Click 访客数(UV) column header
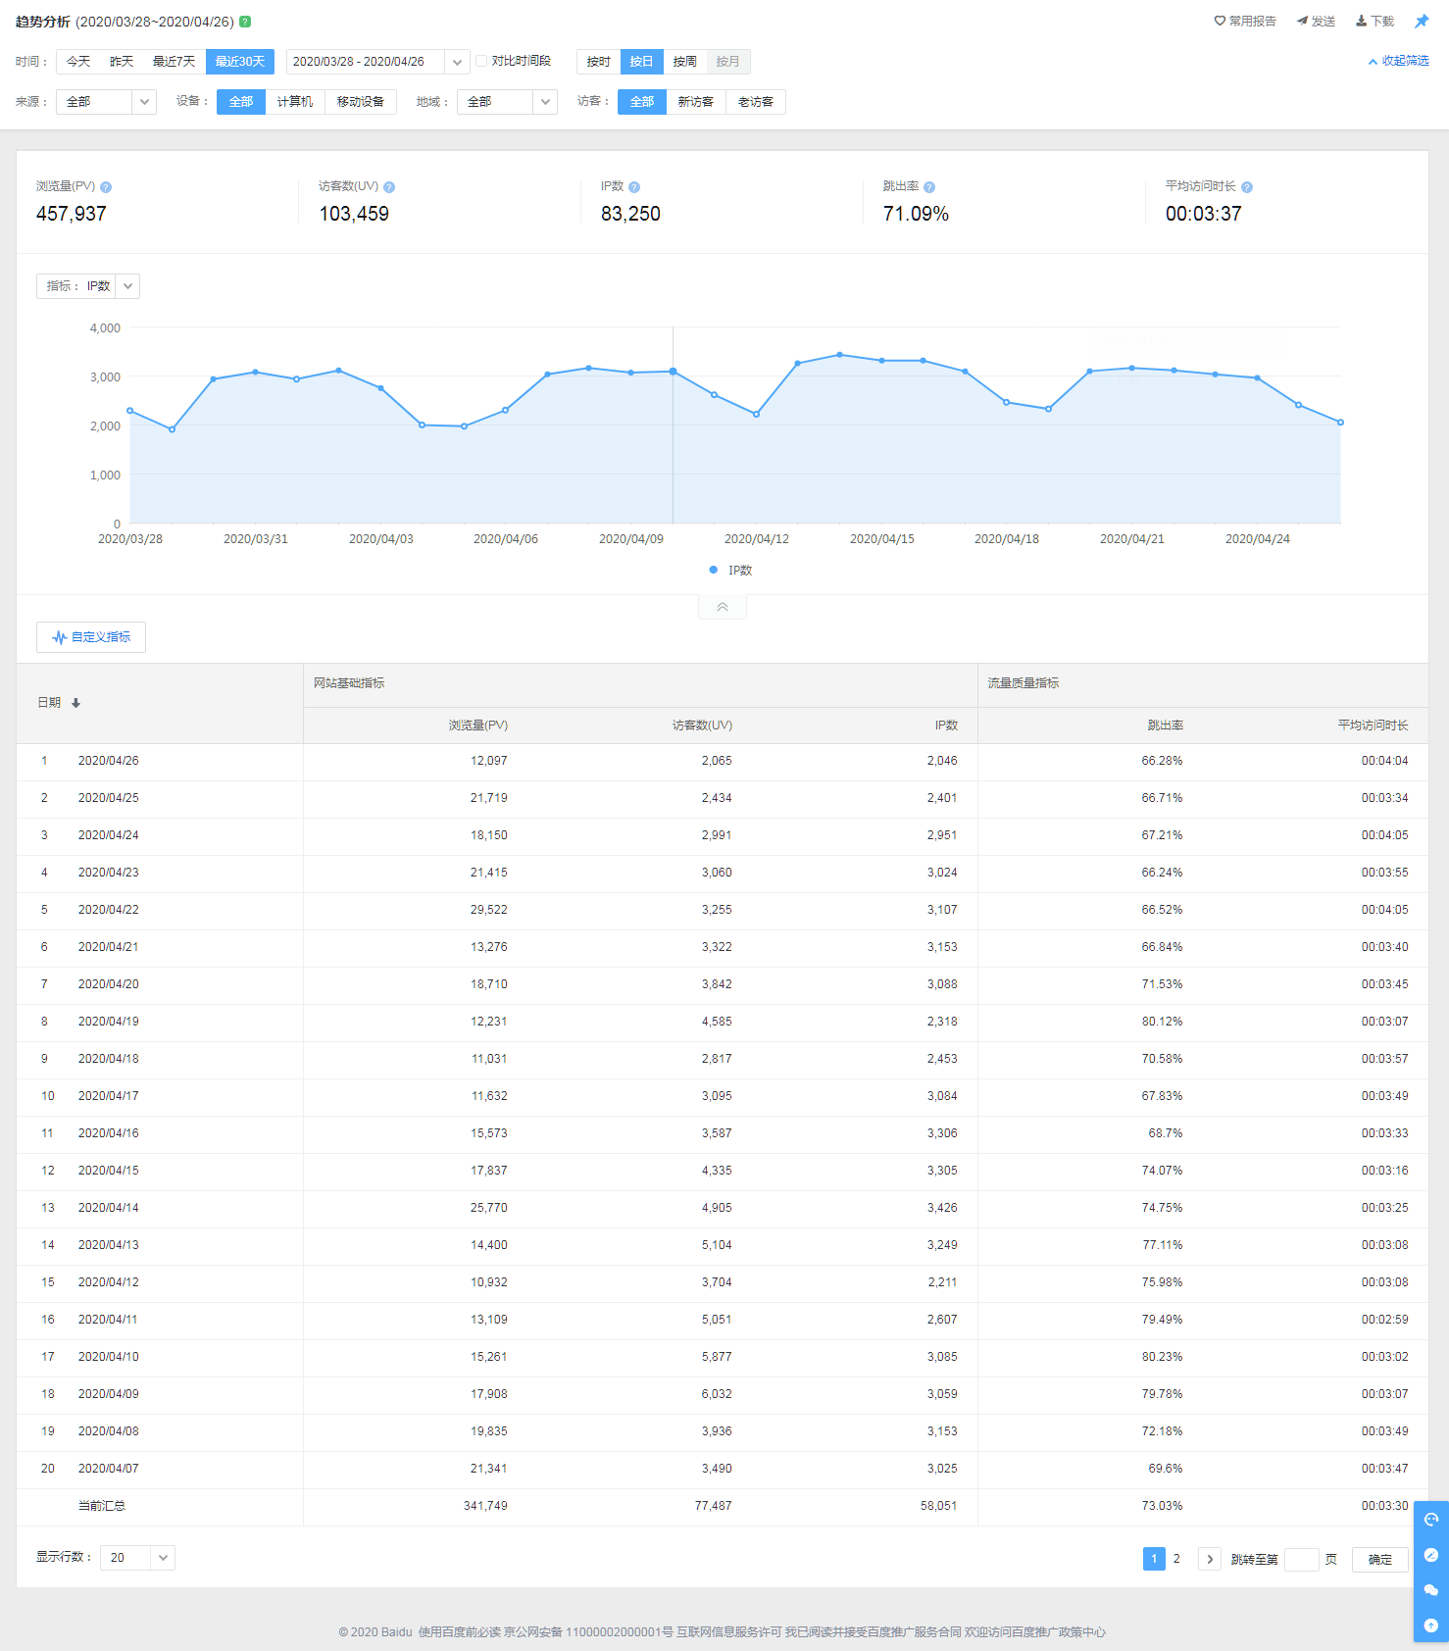This screenshot has height=1651, width=1449. tap(702, 725)
